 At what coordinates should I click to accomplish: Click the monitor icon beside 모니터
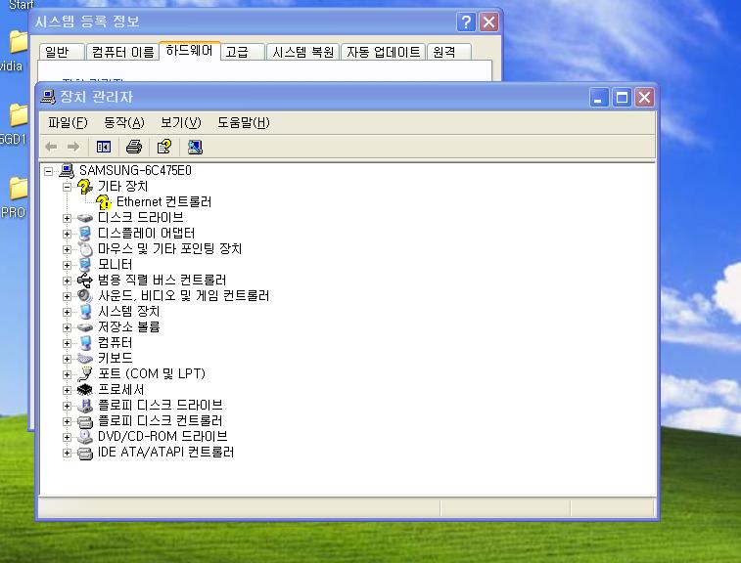tap(85, 264)
